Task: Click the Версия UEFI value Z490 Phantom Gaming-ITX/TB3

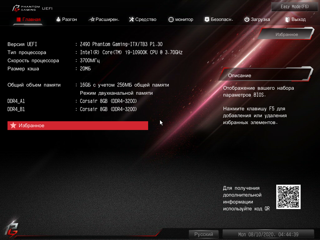Action: tap(121, 44)
